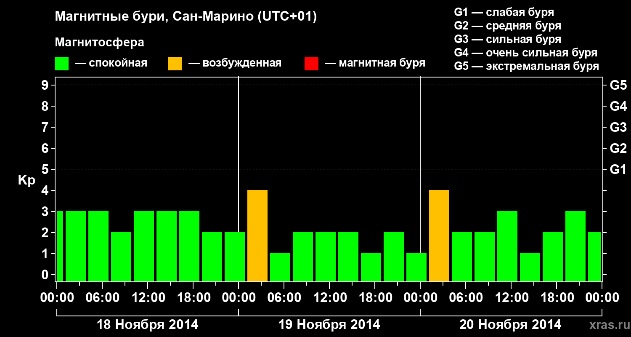The image size is (631, 337).
Task: Click the '12:00' tick label under 19 November
Action: click(330, 298)
